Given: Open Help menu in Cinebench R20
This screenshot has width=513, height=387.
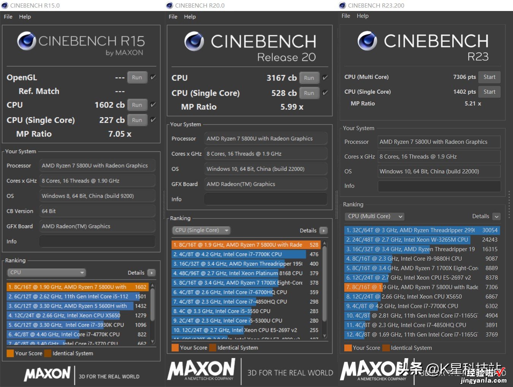Looking at the screenshot, I should click(190, 17).
